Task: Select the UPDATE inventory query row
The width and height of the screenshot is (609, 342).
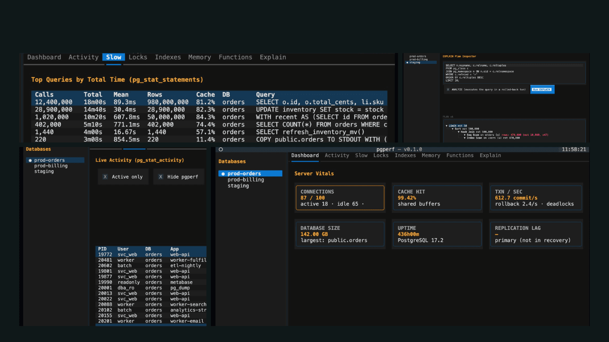Action: (x=209, y=110)
